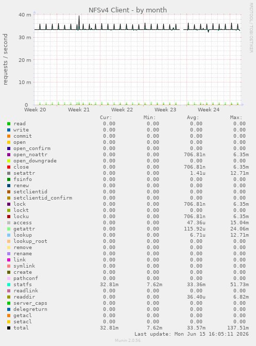Select the magenta link legend swatch
This screenshot has height=346, width=256.
pos(9,260)
